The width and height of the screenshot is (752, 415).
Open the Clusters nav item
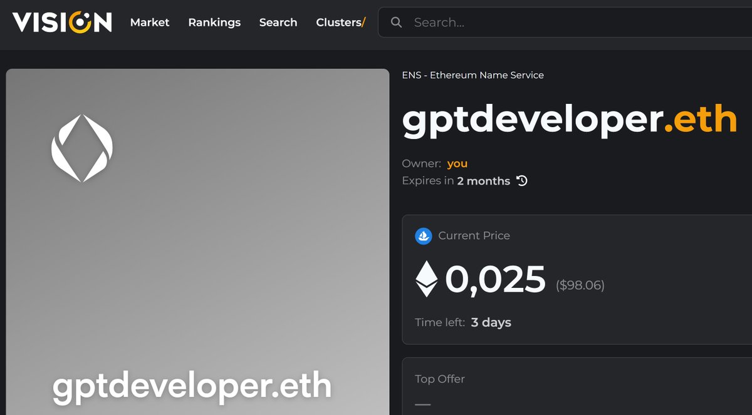[341, 23]
